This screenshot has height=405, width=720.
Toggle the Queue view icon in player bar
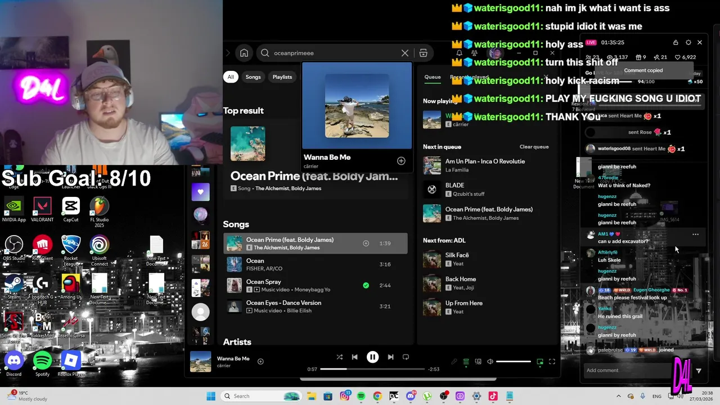click(466, 362)
